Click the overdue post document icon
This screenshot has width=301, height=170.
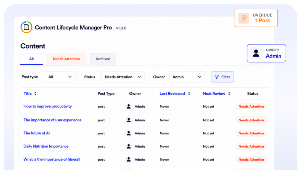[x=243, y=18]
